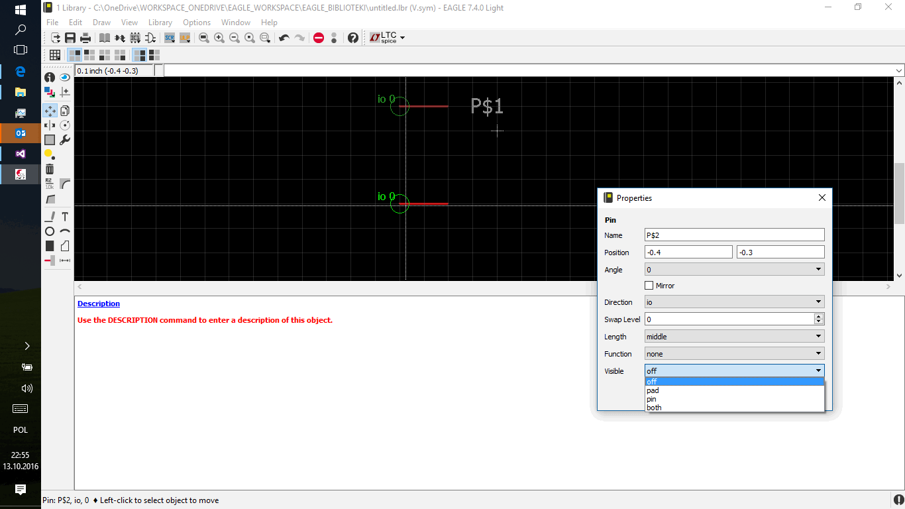Open the Edit menu

coord(76,23)
